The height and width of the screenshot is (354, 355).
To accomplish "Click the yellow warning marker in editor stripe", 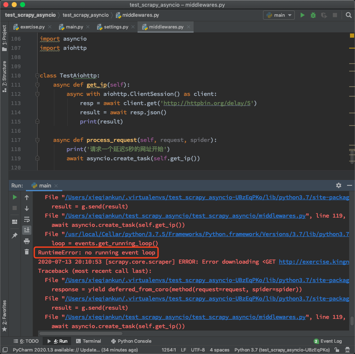I will [x=352, y=48].
